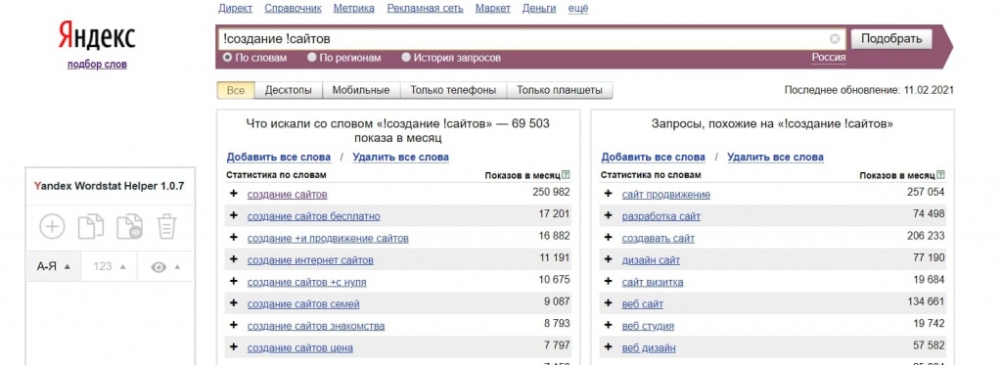This screenshot has width=1002, height=365.
Task: Click 'Удалить все слова' in the left results
Action: (400, 157)
